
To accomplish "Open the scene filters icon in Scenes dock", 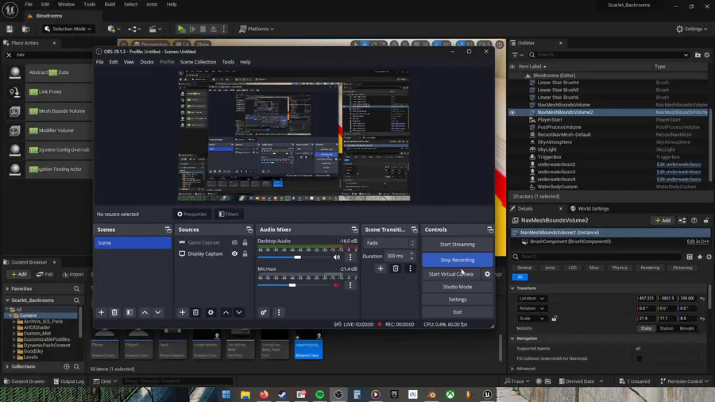I will [129, 312].
